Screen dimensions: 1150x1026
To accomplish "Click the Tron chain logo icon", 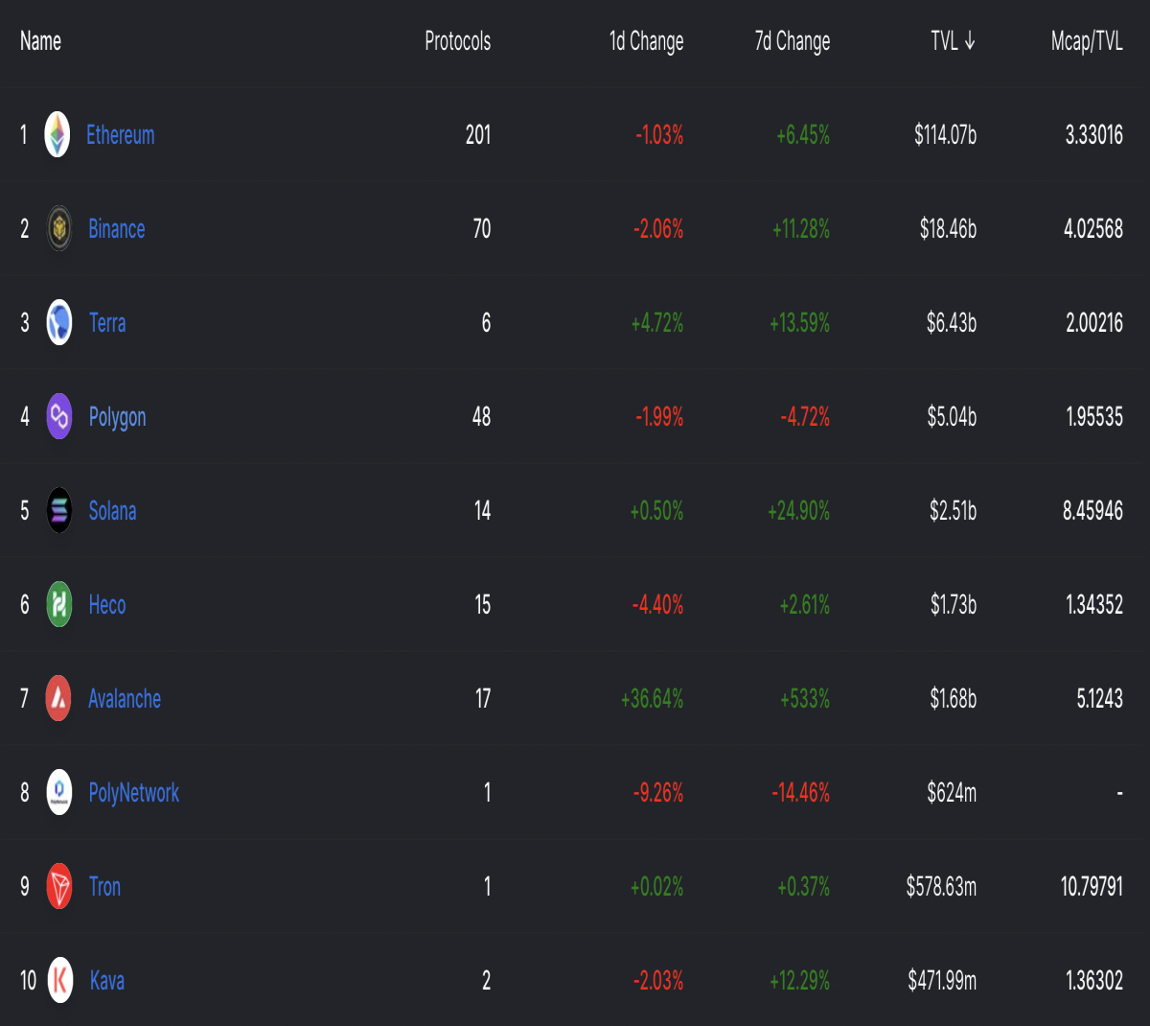I will 59,887.
